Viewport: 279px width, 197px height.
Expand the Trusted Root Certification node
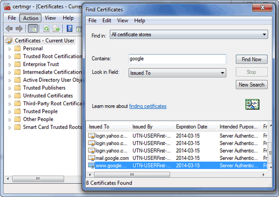pyautogui.click(x=10, y=57)
